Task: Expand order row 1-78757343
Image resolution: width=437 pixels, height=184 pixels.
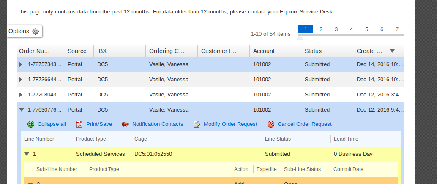Action: [21, 64]
